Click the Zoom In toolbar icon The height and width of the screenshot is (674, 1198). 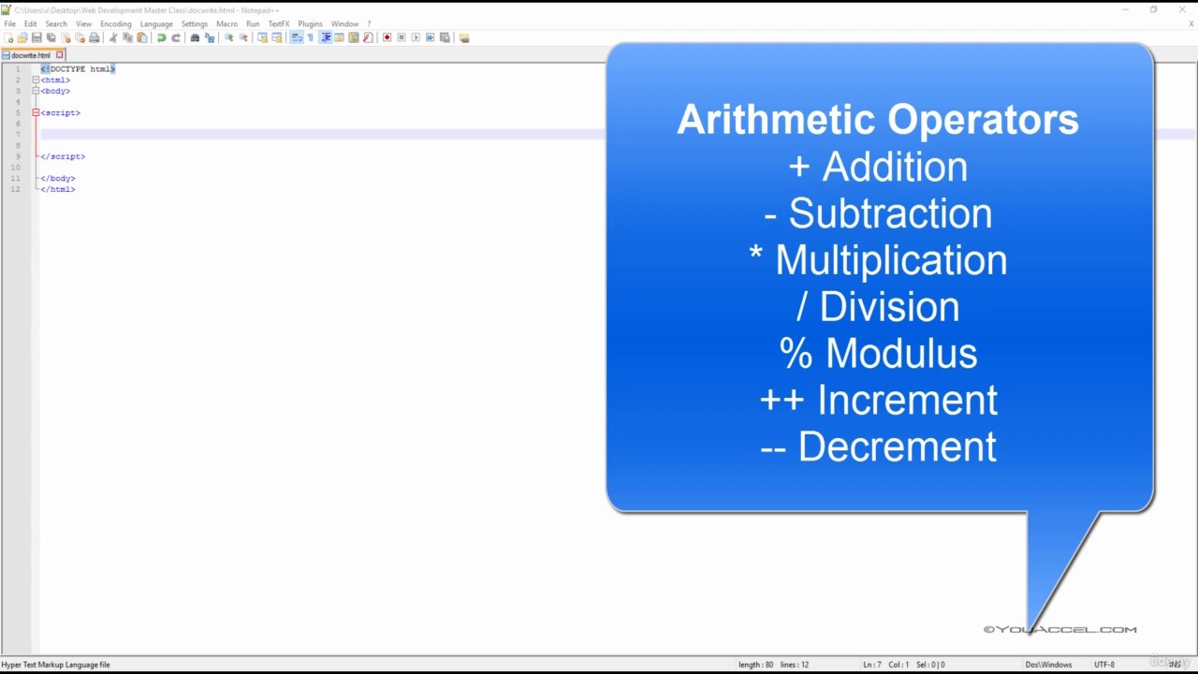[x=228, y=37]
